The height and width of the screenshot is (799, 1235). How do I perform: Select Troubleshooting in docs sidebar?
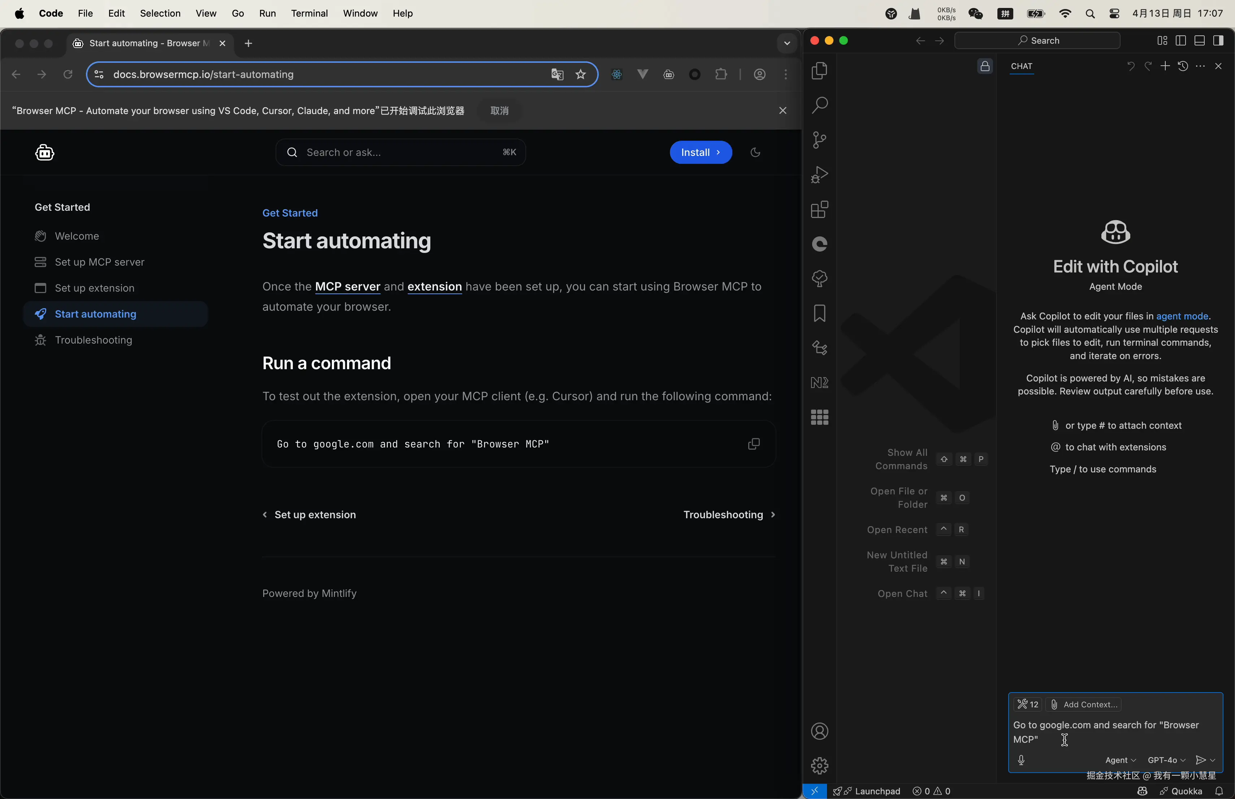(94, 340)
